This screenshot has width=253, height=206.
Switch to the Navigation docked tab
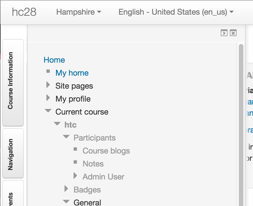pyautogui.click(x=13, y=154)
